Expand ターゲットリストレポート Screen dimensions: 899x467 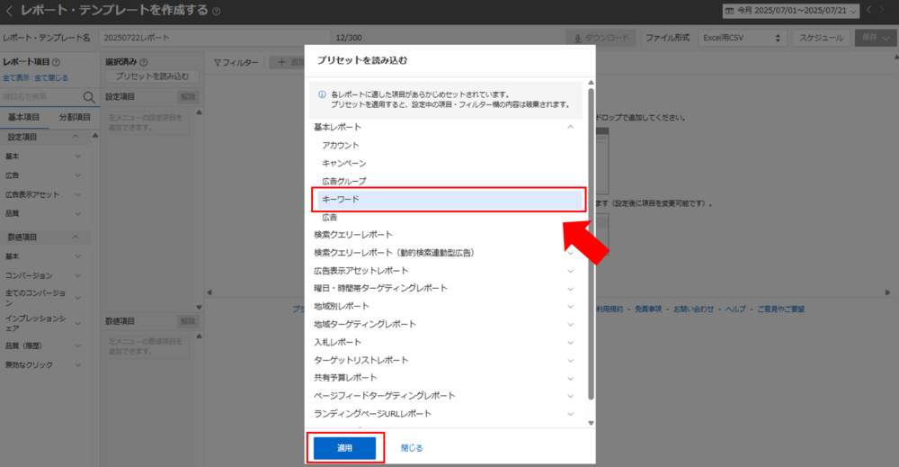pos(570,360)
